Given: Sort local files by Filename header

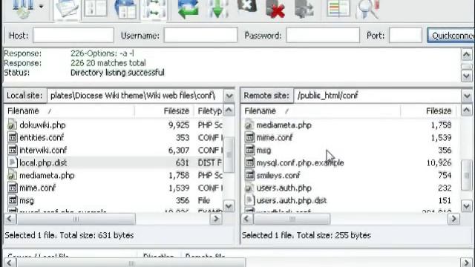Looking at the screenshot, I should pyautogui.click(x=70, y=111).
